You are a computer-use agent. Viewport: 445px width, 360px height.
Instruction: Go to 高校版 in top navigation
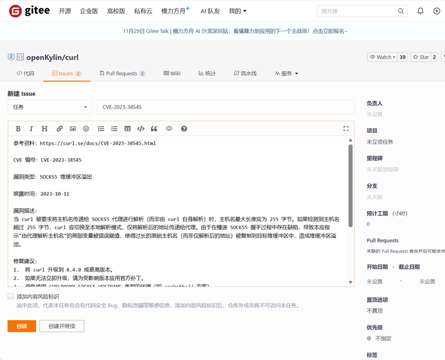click(116, 11)
